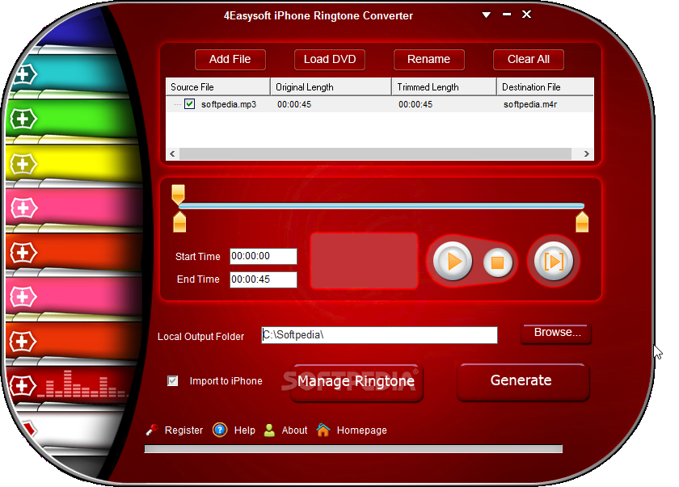This screenshot has width=679, height=487.
Task: Close the converter window
Action: click(x=526, y=15)
